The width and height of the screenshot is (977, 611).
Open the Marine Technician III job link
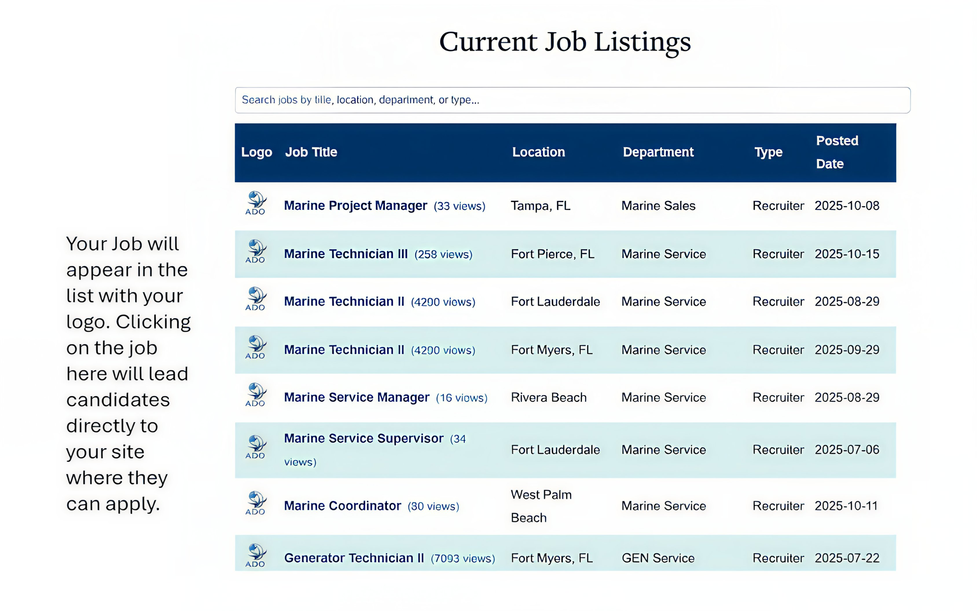pos(345,254)
